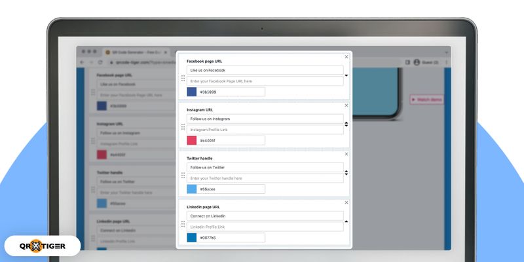
Task: Move the Linkedin block up with arrow
Action: point(346,221)
